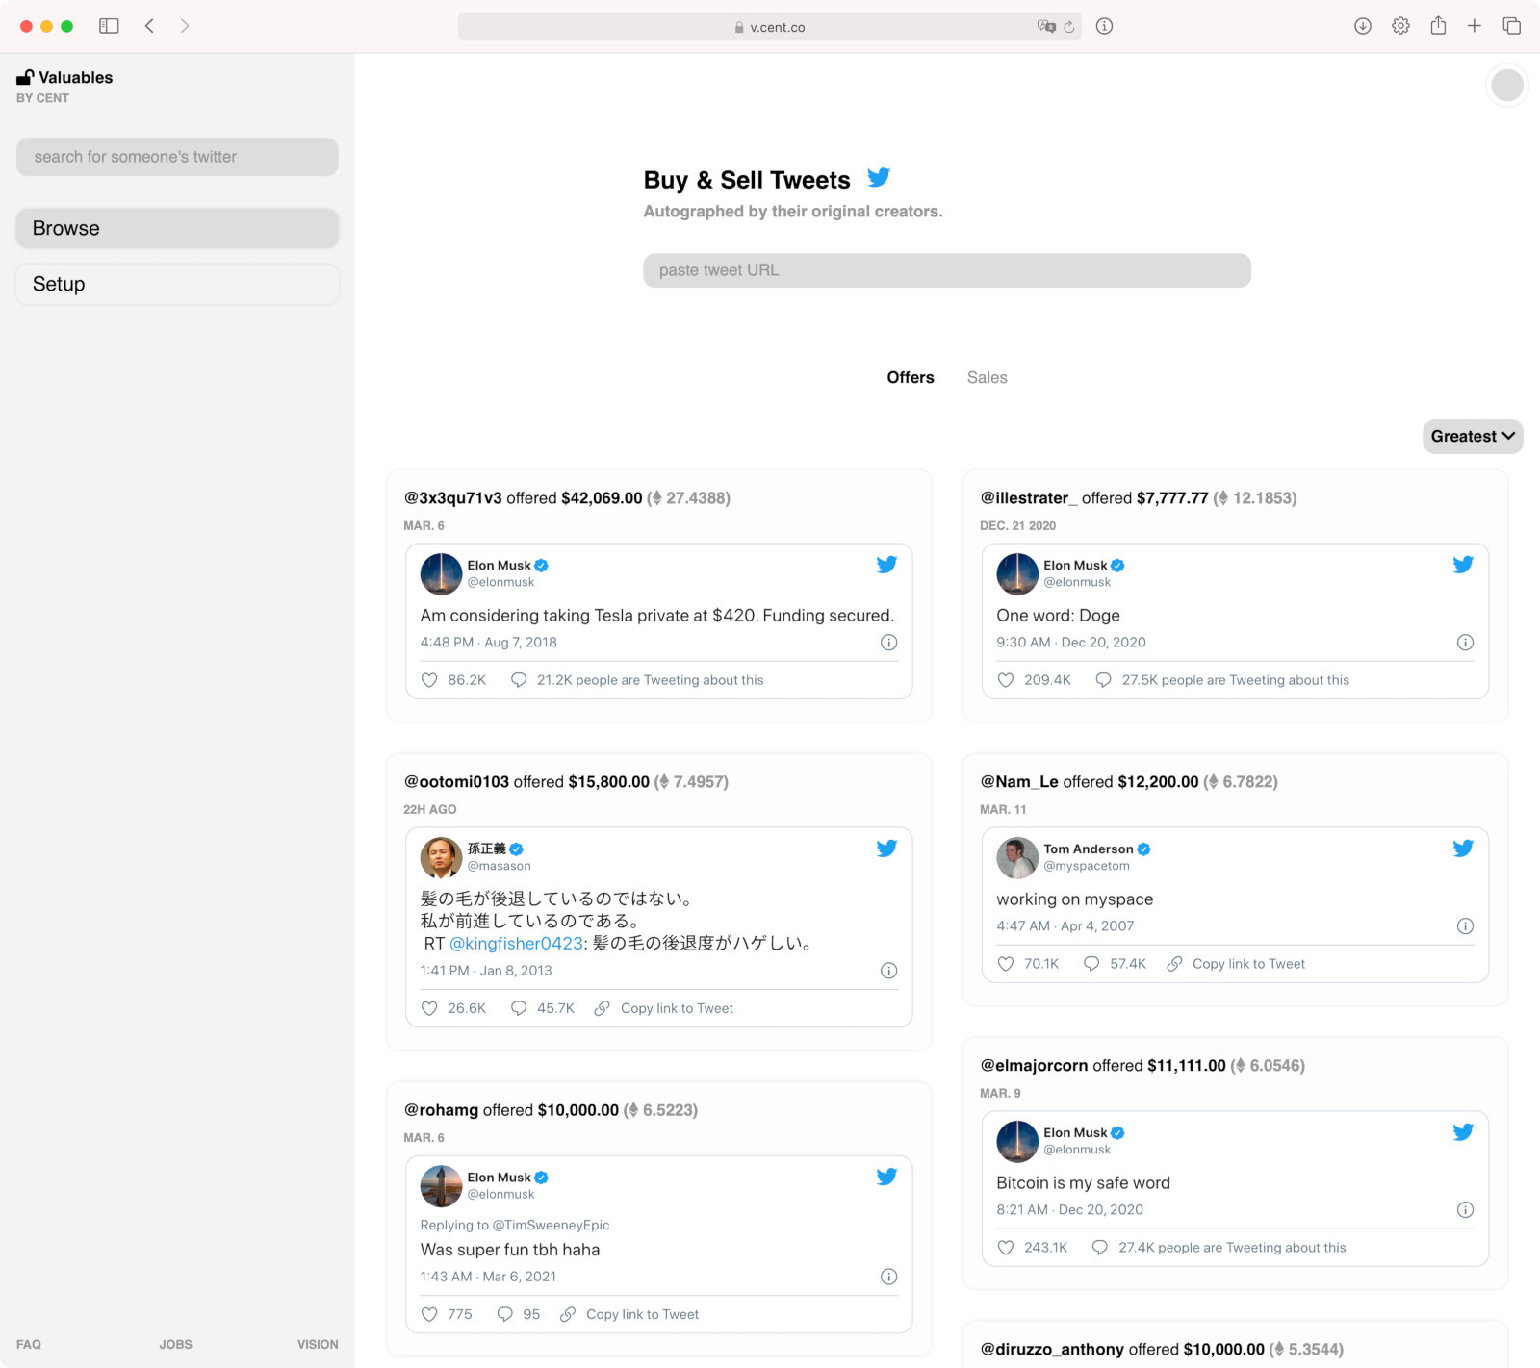
Task: Open @ootomi0103 bidder profile
Action: pyautogui.click(x=456, y=782)
